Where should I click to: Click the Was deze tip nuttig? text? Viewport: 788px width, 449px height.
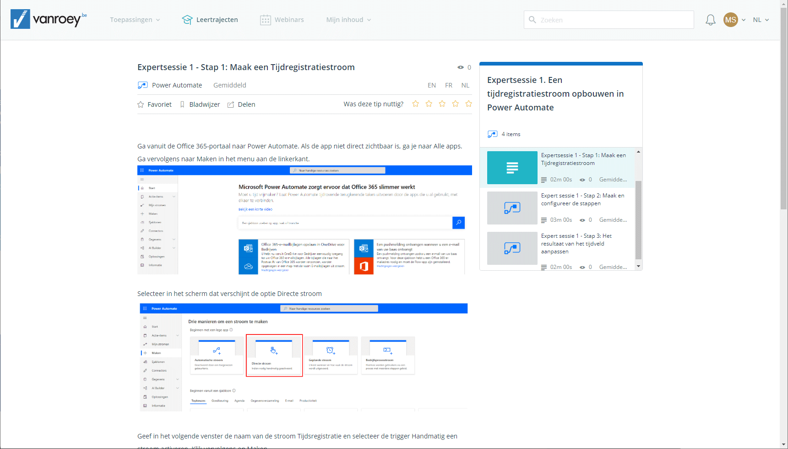374,104
